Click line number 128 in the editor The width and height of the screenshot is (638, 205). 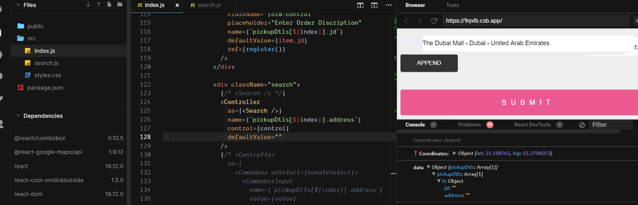point(145,137)
